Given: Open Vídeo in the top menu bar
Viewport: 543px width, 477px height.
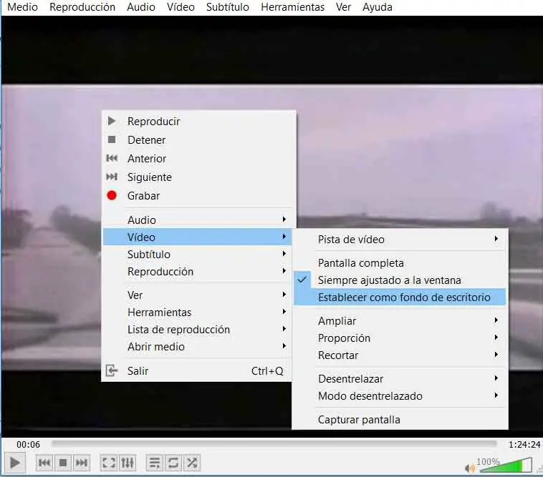Looking at the screenshot, I should coord(181,7).
